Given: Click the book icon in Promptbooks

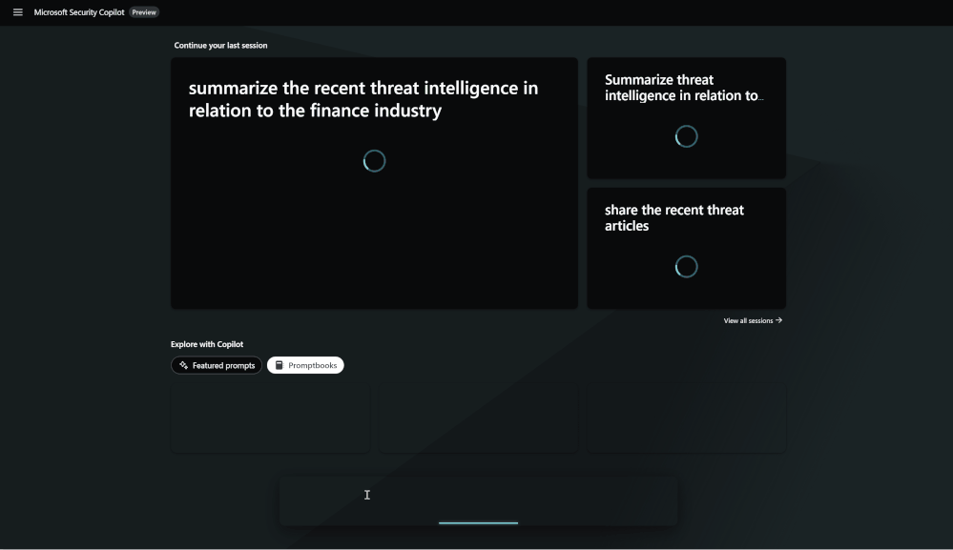Looking at the screenshot, I should pos(279,365).
